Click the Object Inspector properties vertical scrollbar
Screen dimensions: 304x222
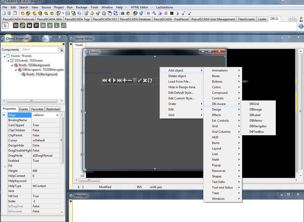[62, 163]
